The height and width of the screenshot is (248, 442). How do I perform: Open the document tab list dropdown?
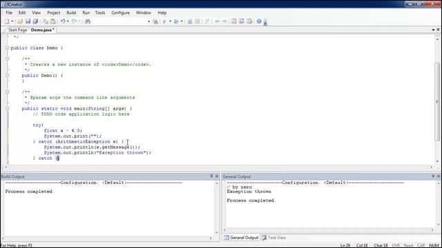click(x=433, y=30)
